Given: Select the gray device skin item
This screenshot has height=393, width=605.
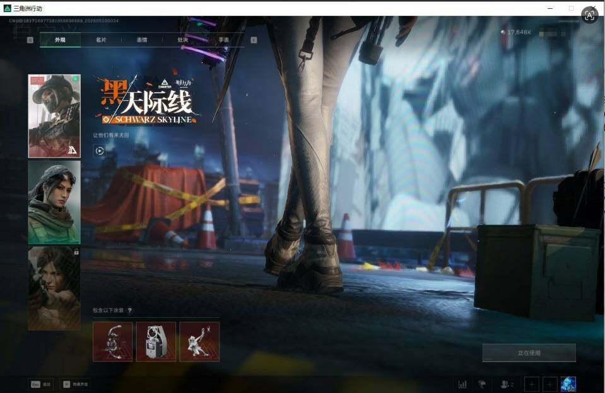Looking at the screenshot, I should coord(156,342).
